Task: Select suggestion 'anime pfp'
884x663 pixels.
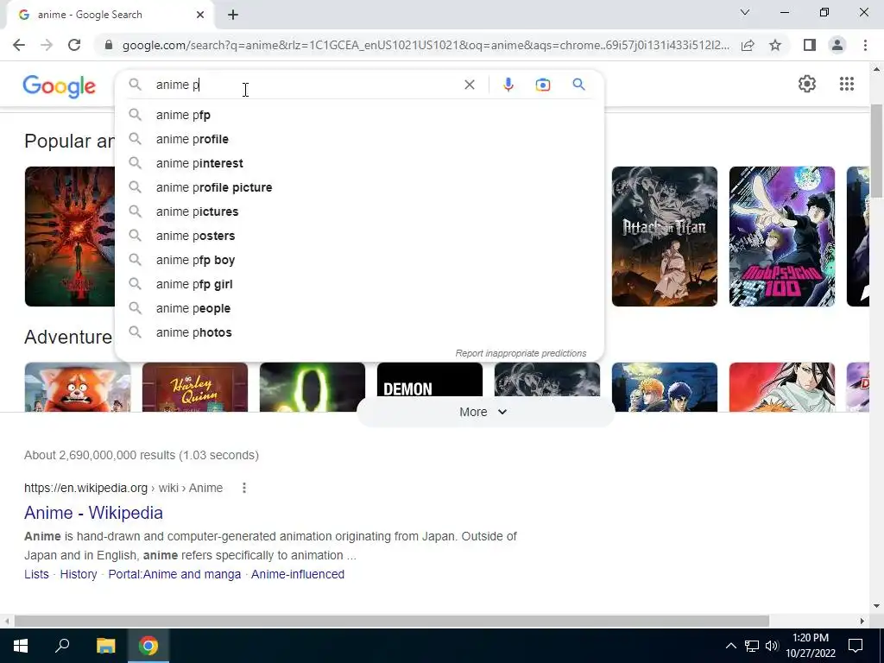Action: [360, 115]
